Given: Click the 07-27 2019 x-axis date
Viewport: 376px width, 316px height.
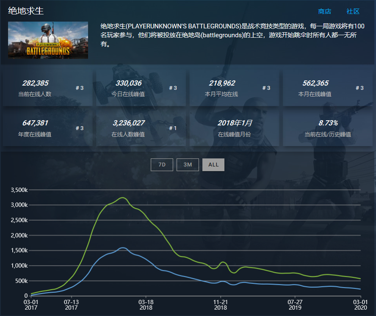Looking at the screenshot, I should tap(295, 305).
